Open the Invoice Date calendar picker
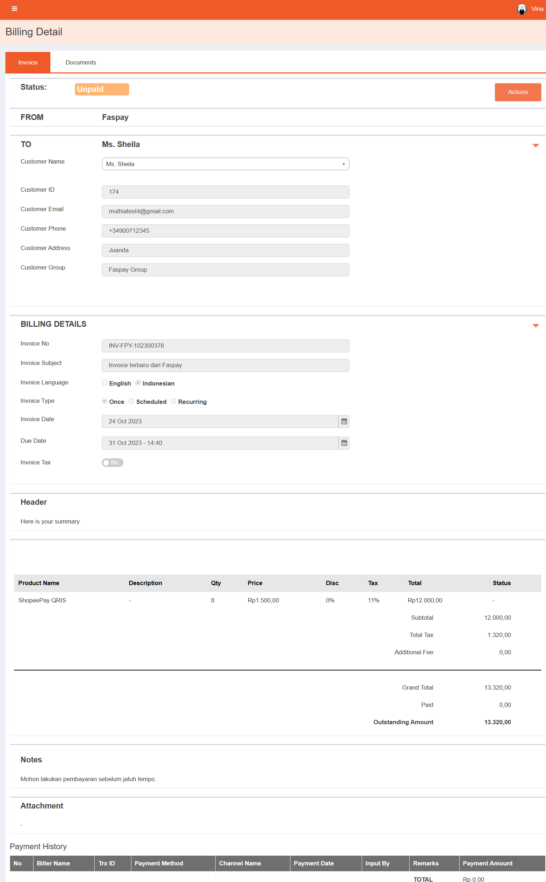This screenshot has width=546, height=882. click(x=344, y=422)
